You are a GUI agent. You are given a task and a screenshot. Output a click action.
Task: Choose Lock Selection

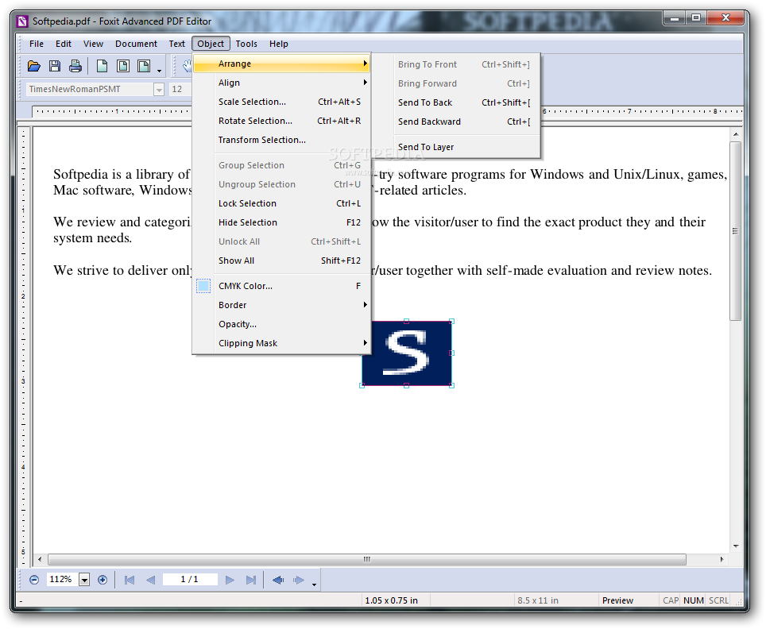point(281,203)
